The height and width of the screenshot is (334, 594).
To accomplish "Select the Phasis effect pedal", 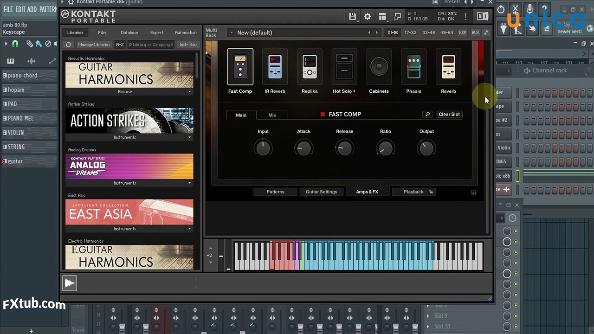I will 413,67.
